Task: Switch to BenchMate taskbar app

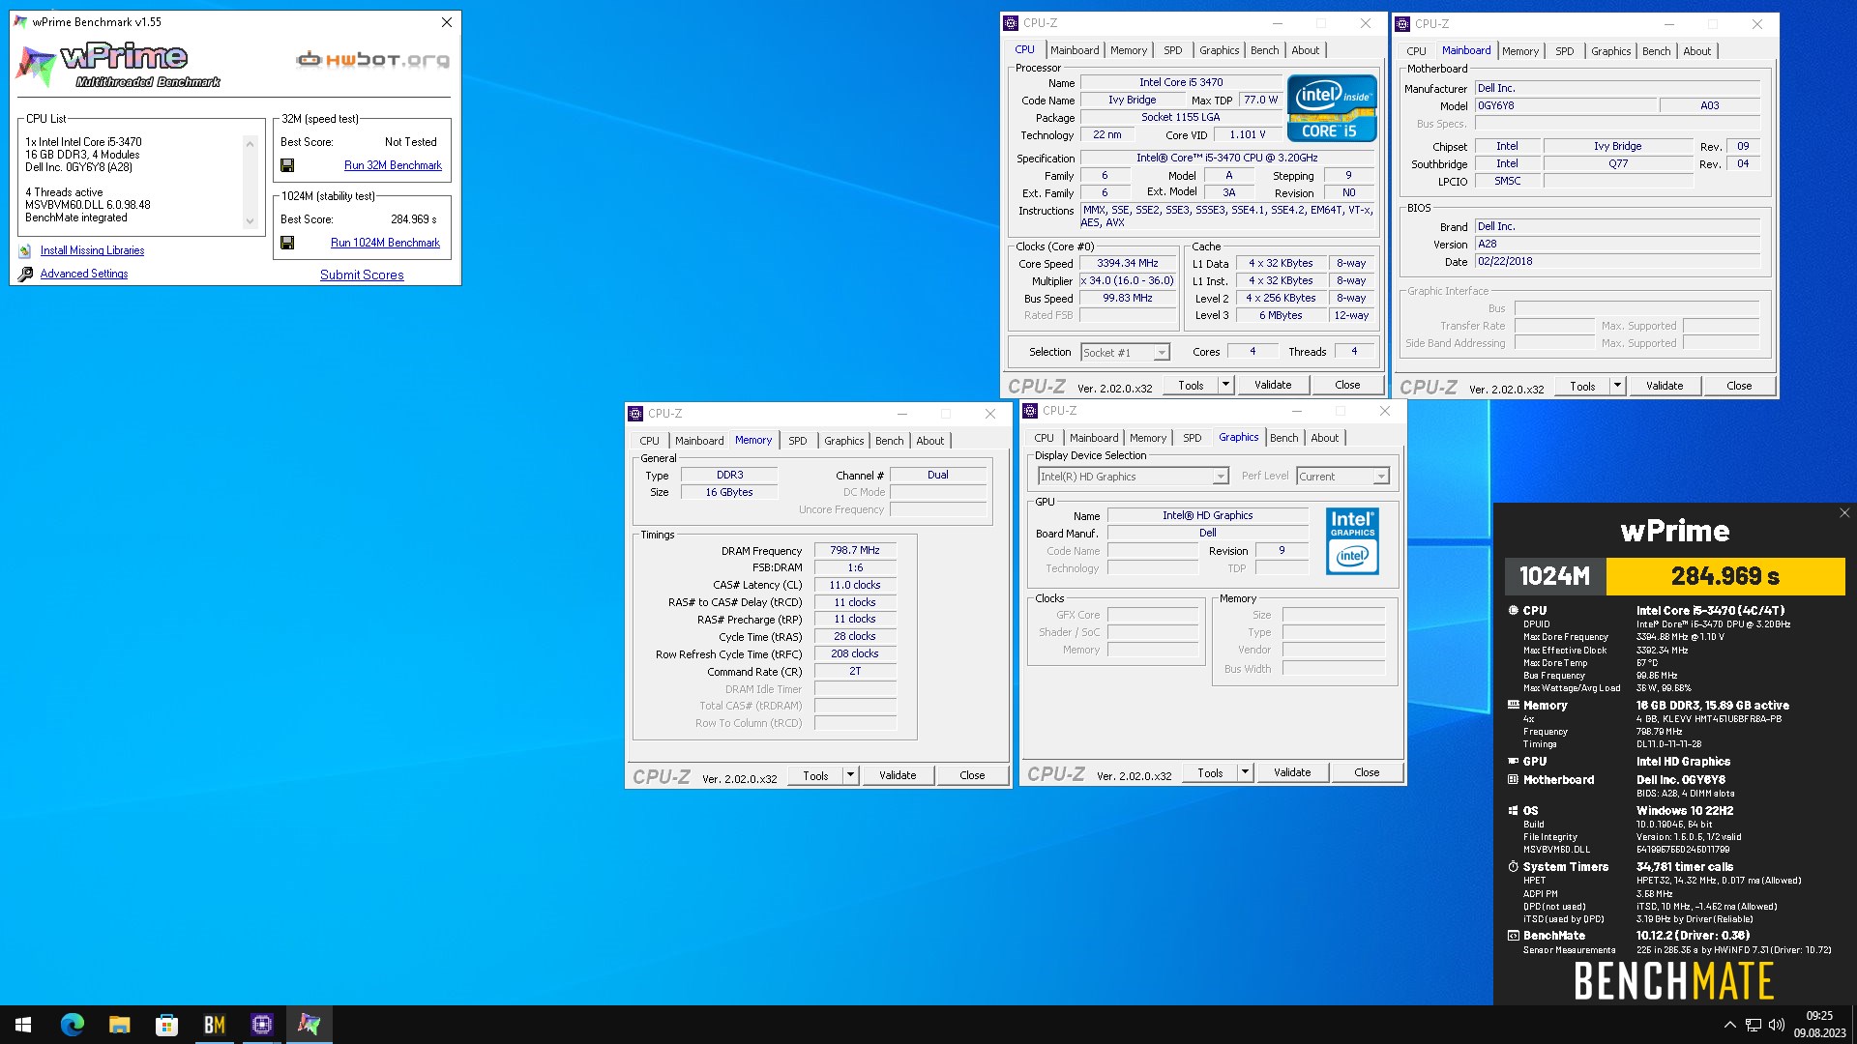Action: (214, 1025)
